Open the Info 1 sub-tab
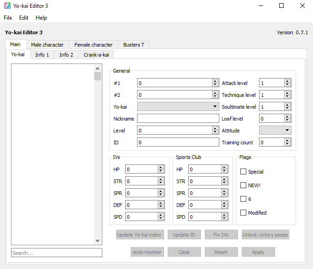Screen dimensions: 313x269 coord(42,55)
